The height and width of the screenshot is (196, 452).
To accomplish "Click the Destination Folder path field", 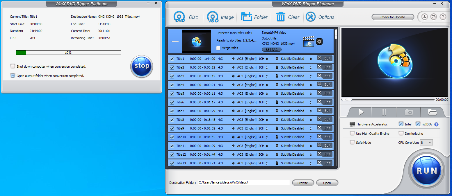I will pyautogui.click(x=244, y=183).
